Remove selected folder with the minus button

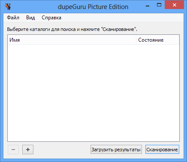click(x=13, y=150)
